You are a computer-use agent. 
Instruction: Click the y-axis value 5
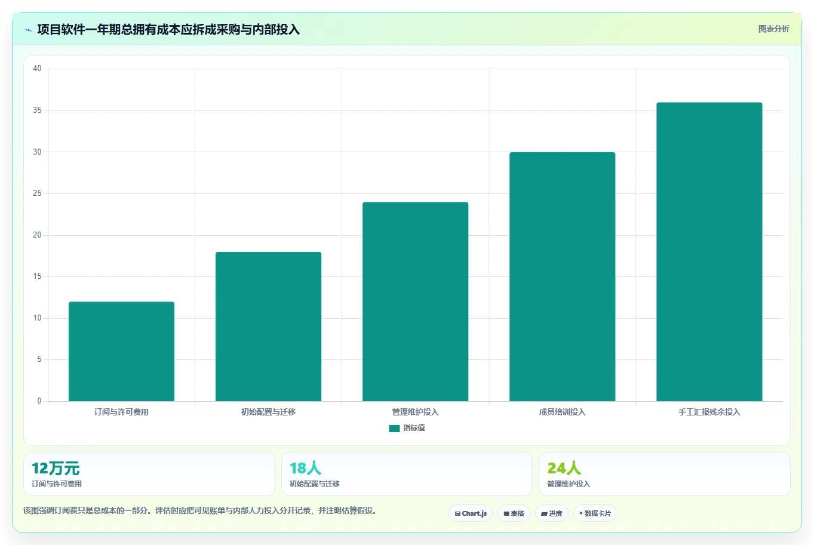coord(39,359)
